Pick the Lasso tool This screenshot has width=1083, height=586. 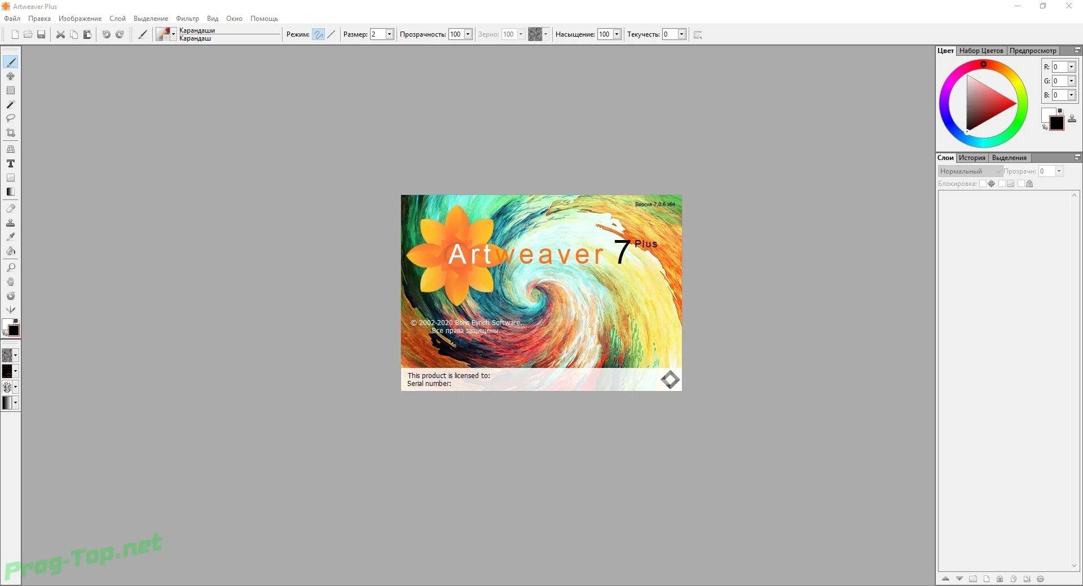11,118
